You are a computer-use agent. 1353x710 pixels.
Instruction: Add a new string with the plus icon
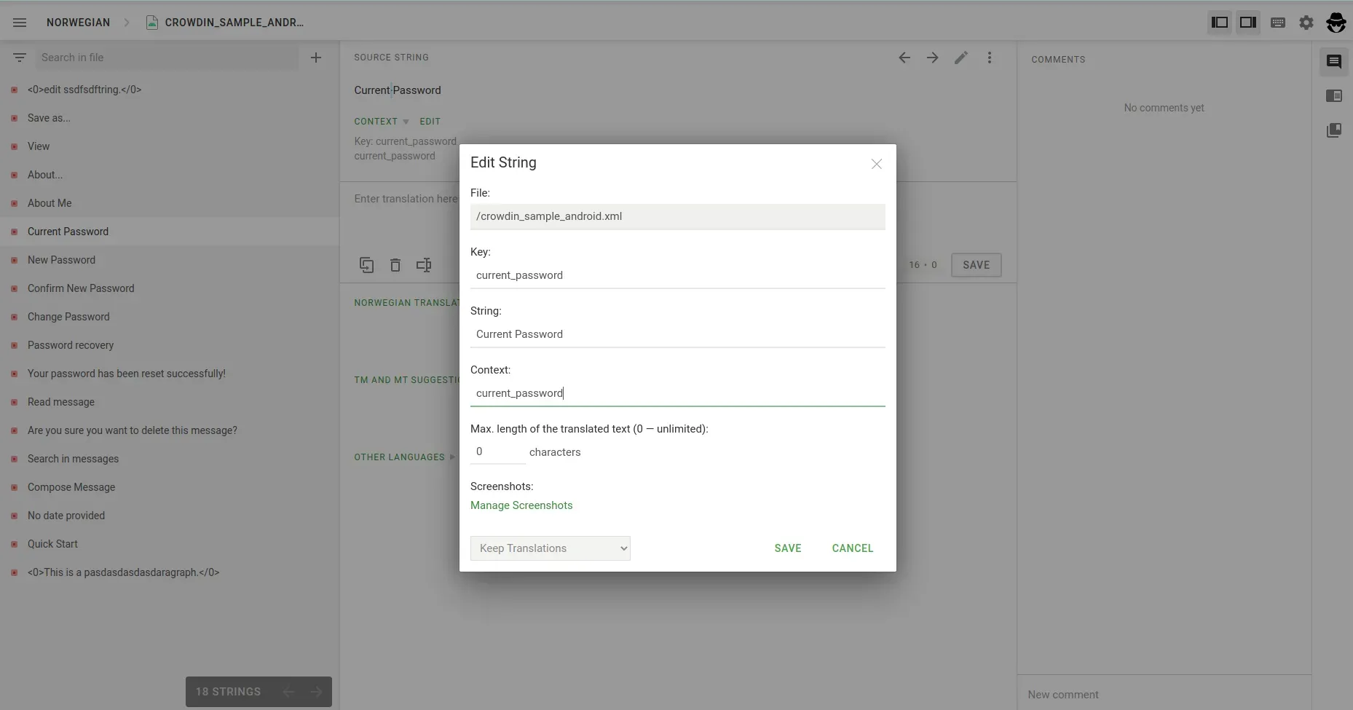pos(316,58)
